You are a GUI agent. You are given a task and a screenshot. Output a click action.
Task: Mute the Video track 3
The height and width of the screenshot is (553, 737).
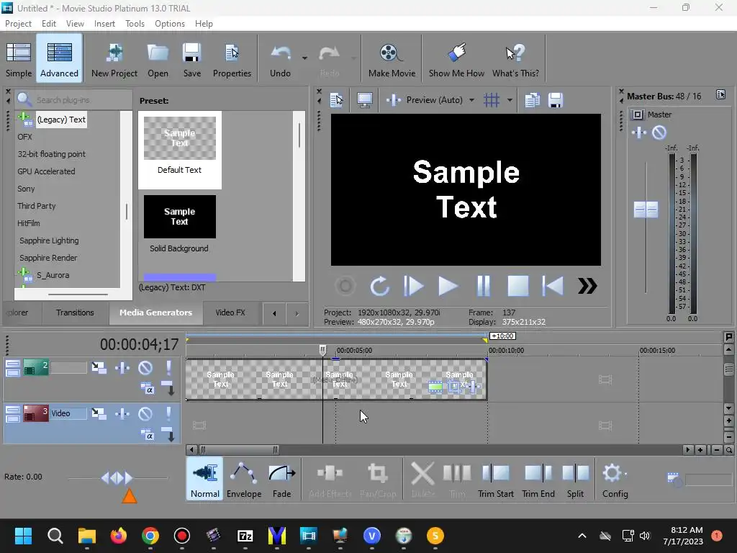(x=145, y=413)
